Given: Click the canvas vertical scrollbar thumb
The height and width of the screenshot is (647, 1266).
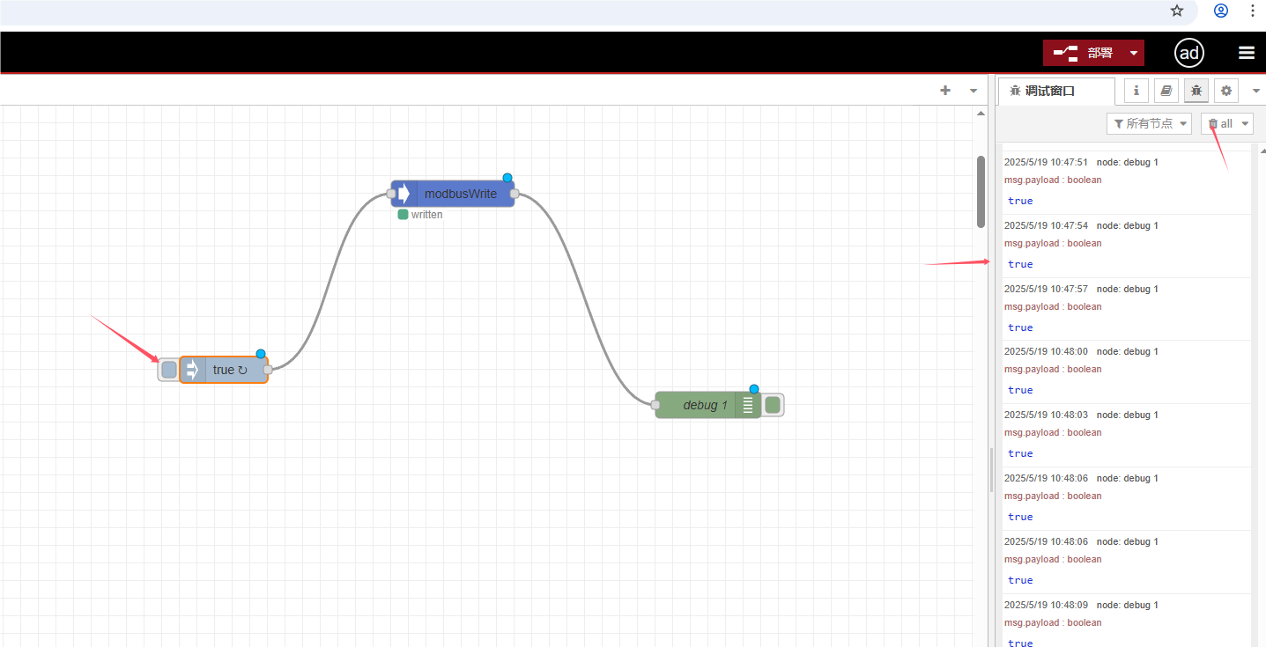Looking at the screenshot, I should point(981,192).
